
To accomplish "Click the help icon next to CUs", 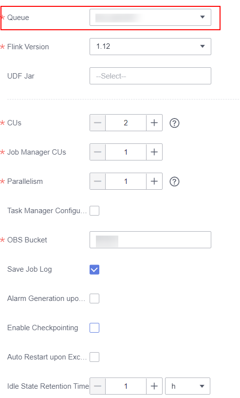I will tap(174, 123).
